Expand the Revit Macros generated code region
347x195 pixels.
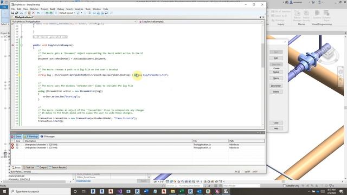tap(22, 37)
